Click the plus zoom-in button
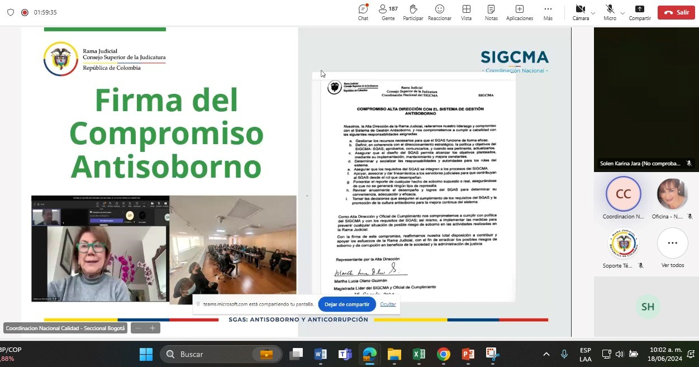This screenshot has width=699, height=367. (153, 328)
